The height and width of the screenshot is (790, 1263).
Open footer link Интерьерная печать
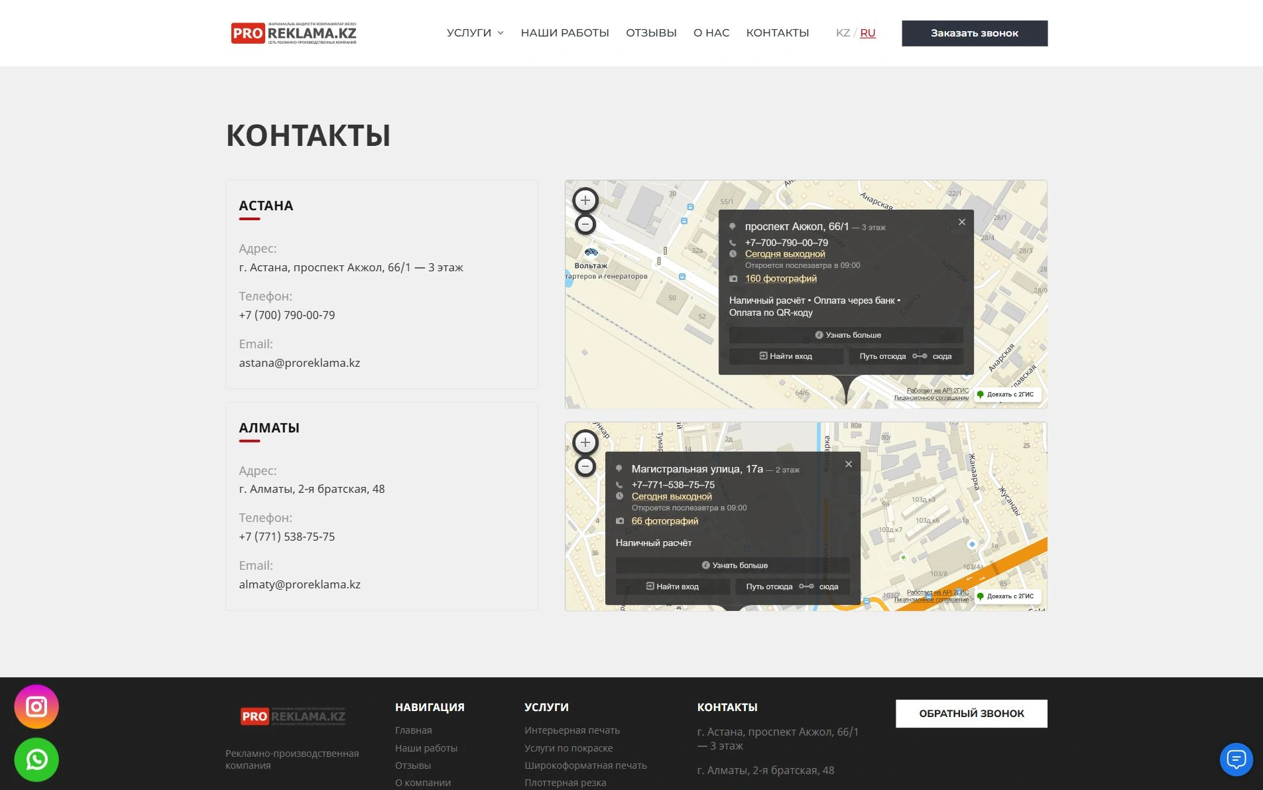click(572, 730)
